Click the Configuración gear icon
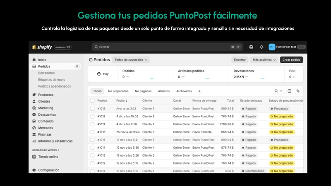 (34, 170)
